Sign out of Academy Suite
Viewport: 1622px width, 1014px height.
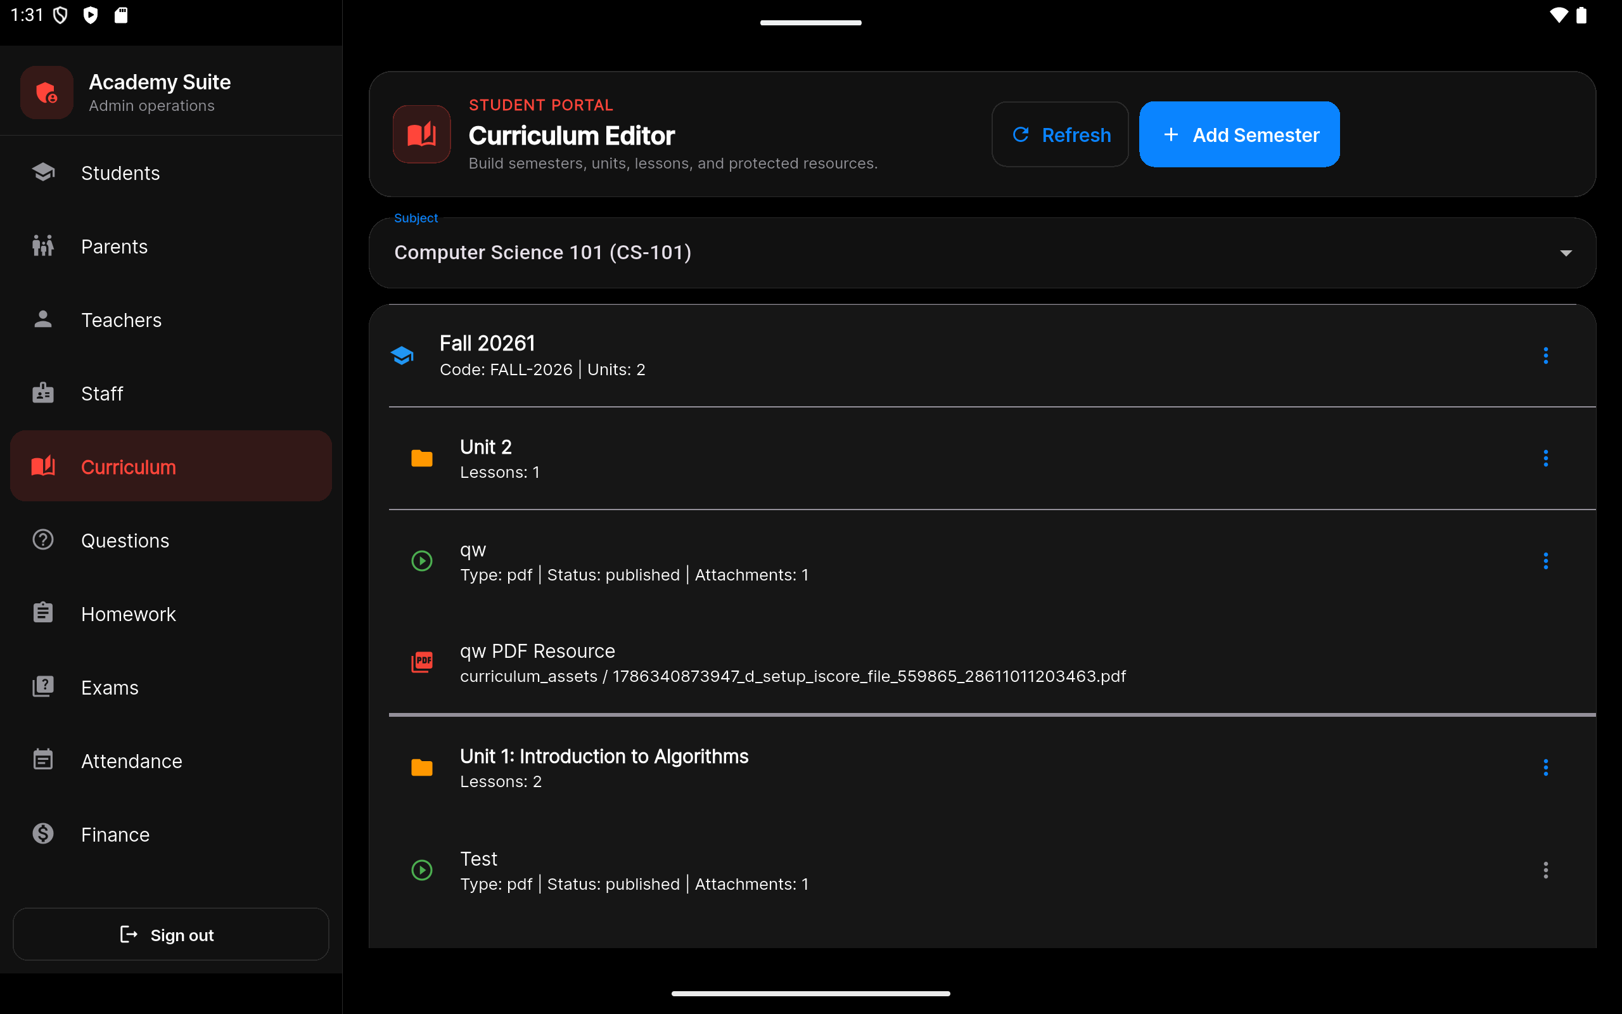(171, 934)
